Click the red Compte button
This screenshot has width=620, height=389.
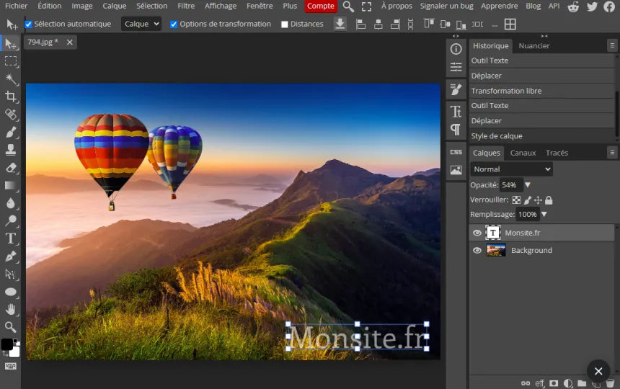pos(321,6)
